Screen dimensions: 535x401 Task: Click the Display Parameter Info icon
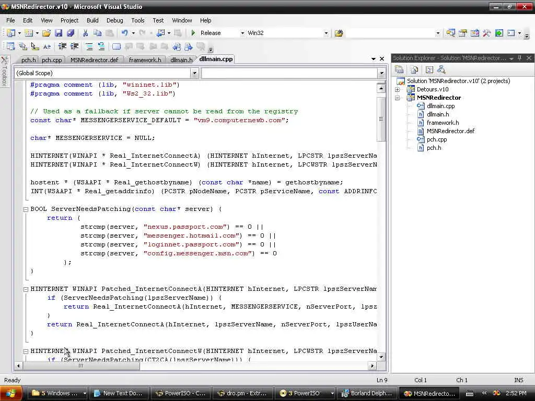[23, 46]
